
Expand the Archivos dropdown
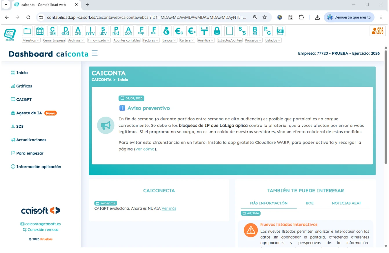[76, 40]
